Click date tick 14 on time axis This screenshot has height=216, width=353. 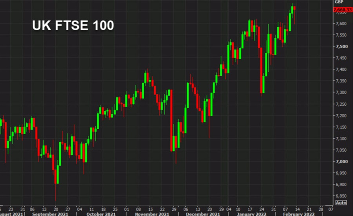click(x=297, y=209)
